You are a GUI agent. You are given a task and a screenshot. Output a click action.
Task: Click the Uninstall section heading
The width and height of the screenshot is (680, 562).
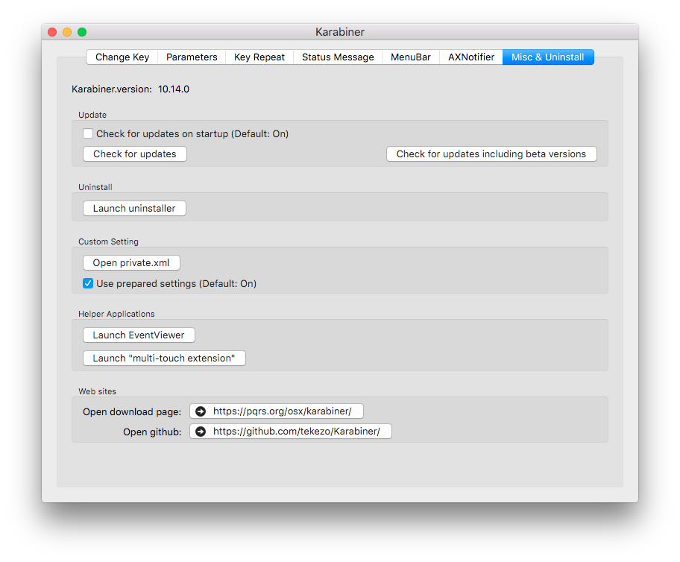(95, 187)
